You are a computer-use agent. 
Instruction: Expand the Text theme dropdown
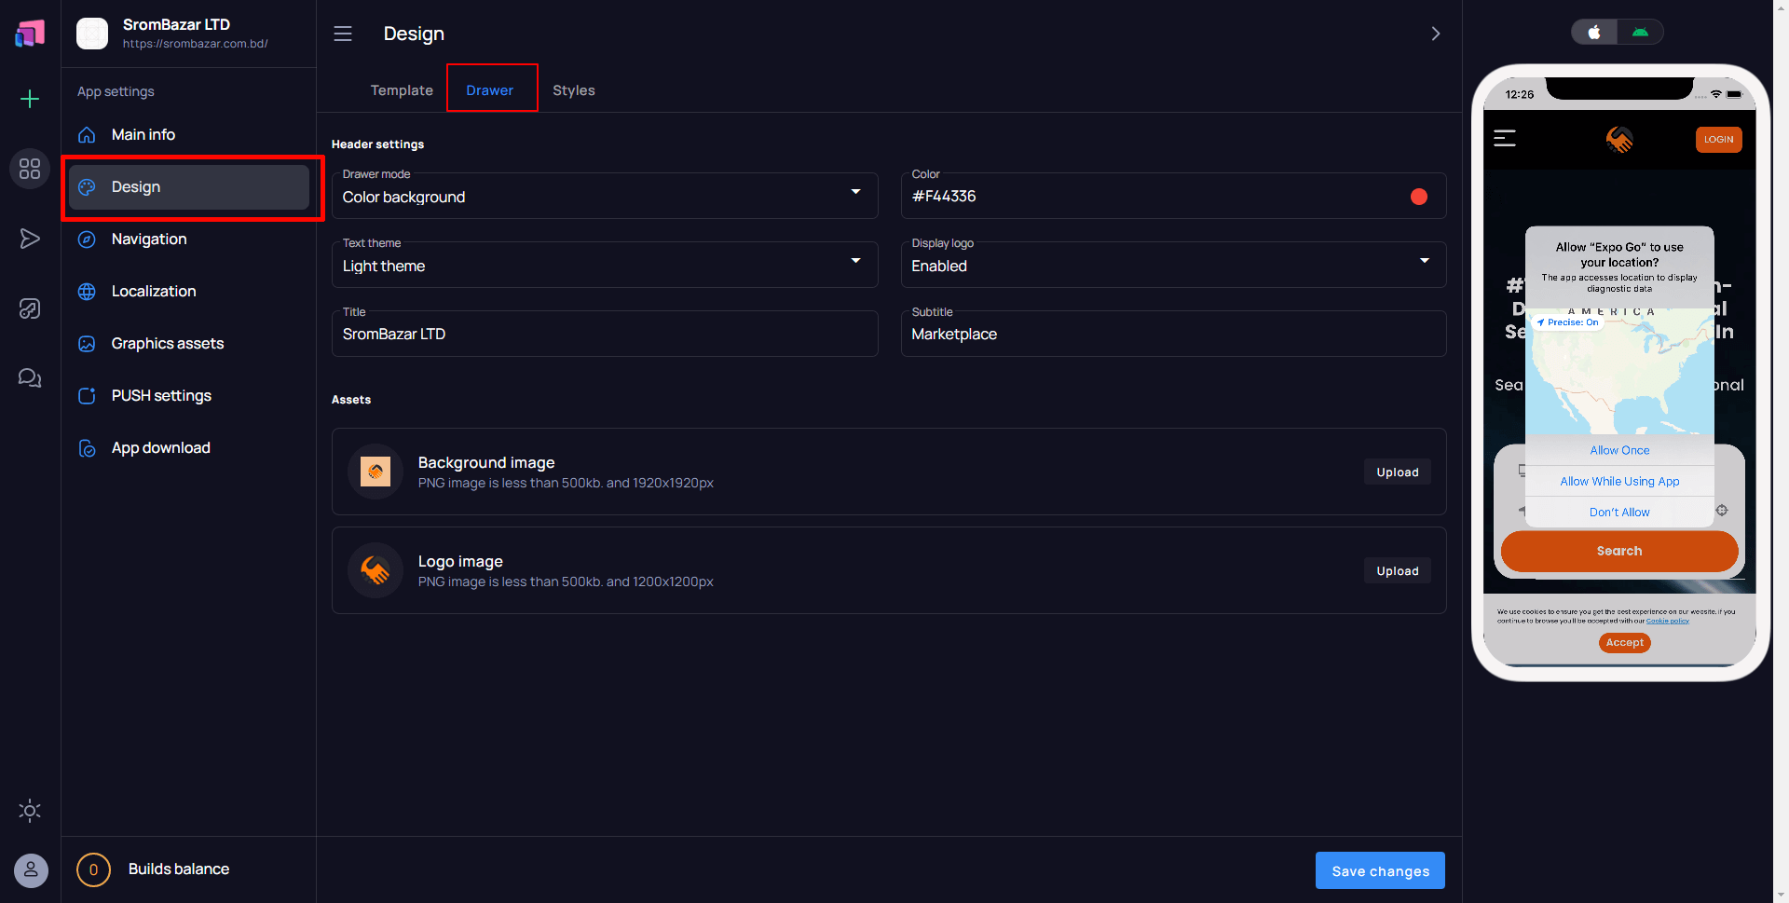(x=854, y=261)
